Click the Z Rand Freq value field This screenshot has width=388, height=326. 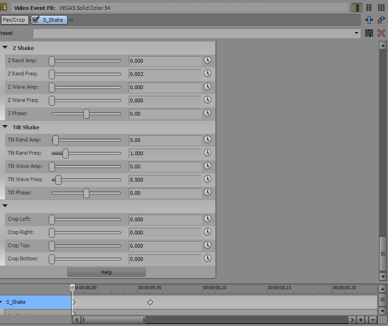click(x=165, y=74)
